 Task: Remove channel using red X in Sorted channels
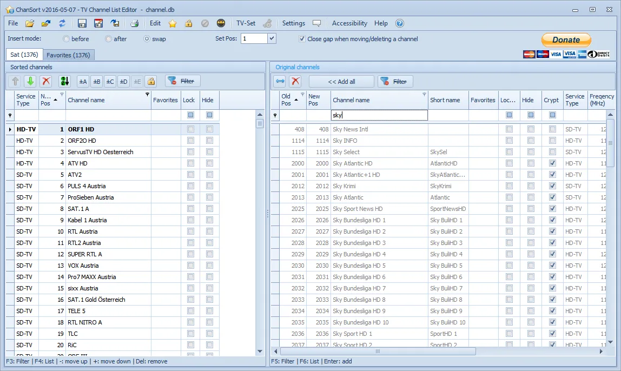pos(46,81)
